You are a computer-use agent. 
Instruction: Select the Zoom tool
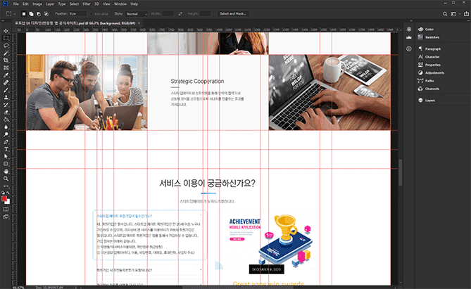click(6, 179)
